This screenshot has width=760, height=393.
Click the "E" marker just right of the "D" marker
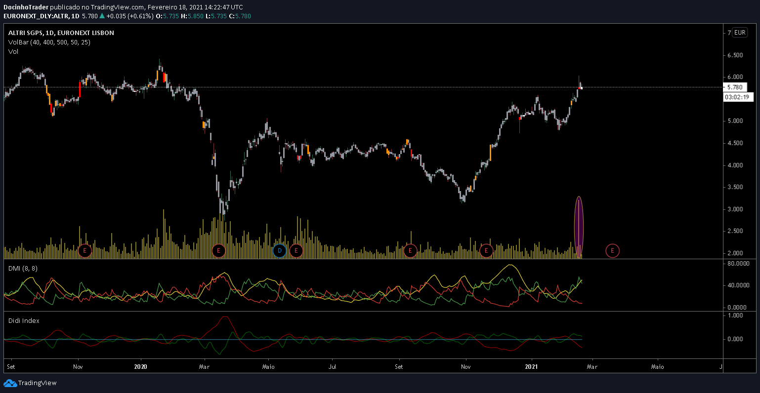click(x=296, y=251)
